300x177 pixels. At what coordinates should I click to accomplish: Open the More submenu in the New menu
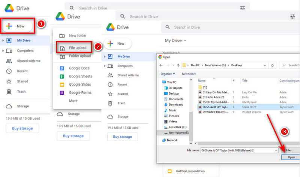[x=73, y=101]
